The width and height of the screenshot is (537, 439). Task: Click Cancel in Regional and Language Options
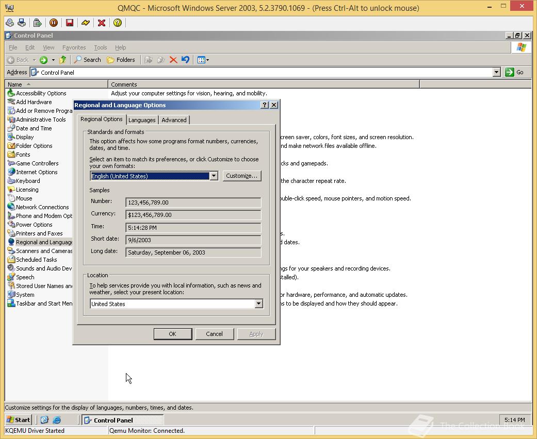click(x=215, y=334)
